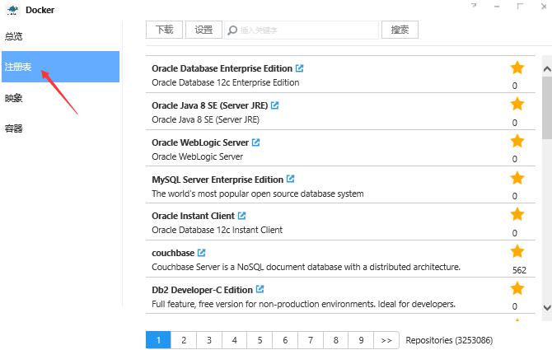Go to page 6 of repositories
Image resolution: width=552 pixels, height=350 pixels.
285,340
